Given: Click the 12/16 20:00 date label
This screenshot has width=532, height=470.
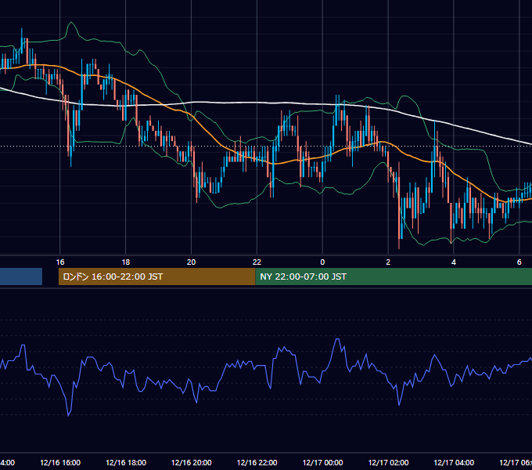Looking at the screenshot, I should pyautogui.click(x=192, y=462).
